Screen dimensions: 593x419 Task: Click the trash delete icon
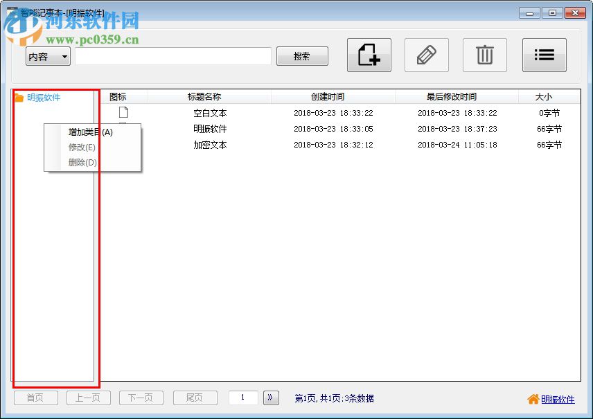tap(485, 55)
